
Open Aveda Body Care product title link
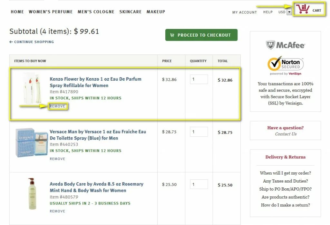tap(97, 187)
